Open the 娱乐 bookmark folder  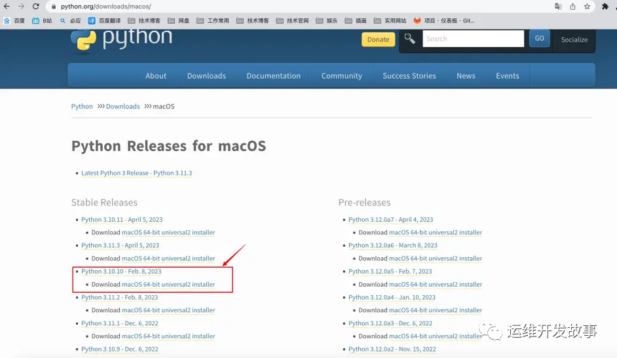click(327, 20)
